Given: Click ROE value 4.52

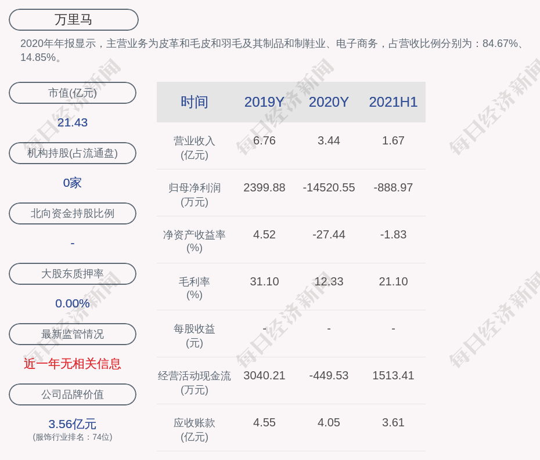Looking at the screenshot, I should 264,235.
